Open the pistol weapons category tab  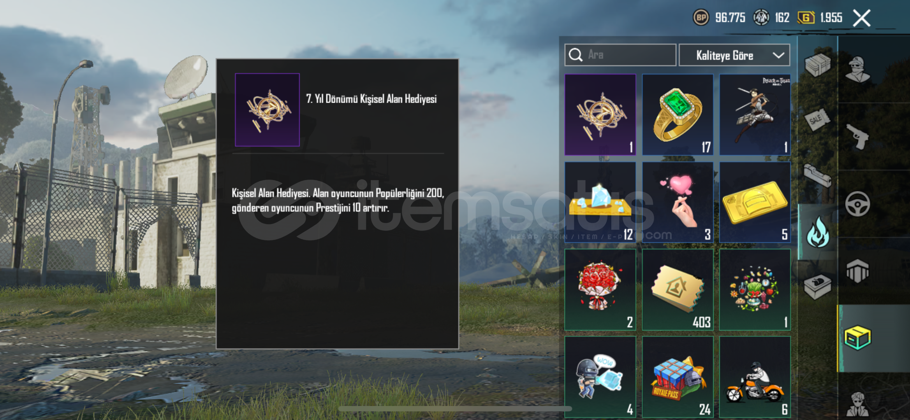pyautogui.click(x=858, y=137)
